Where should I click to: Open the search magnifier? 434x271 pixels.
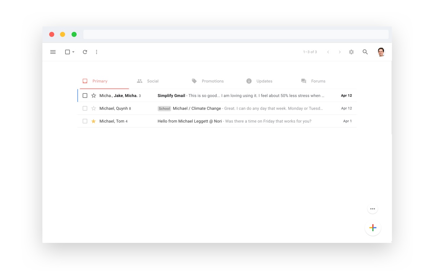(x=365, y=52)
